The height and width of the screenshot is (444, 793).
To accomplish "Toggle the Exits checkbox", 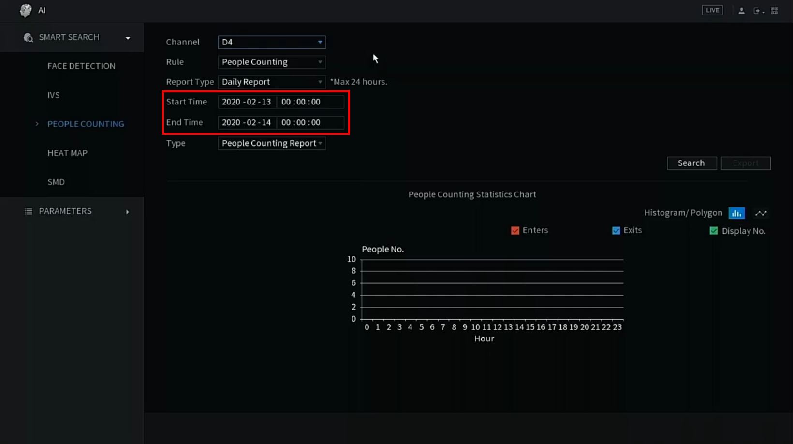I will click(616, 230).
